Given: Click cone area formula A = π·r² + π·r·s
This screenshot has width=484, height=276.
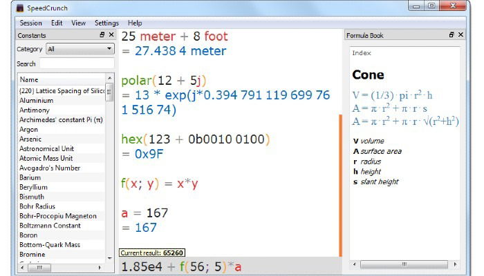Looking at the screenshot, I should point(390,108).
